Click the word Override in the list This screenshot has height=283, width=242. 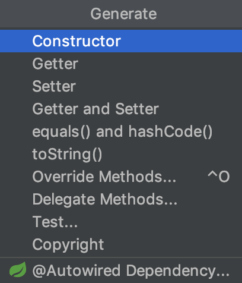[x=63, y=177]
